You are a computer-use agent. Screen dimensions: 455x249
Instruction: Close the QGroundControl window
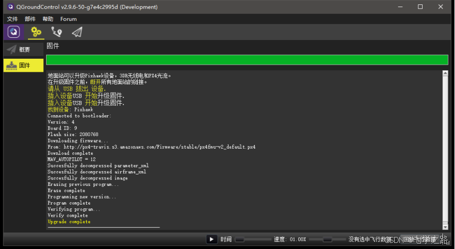coord(441,7)
